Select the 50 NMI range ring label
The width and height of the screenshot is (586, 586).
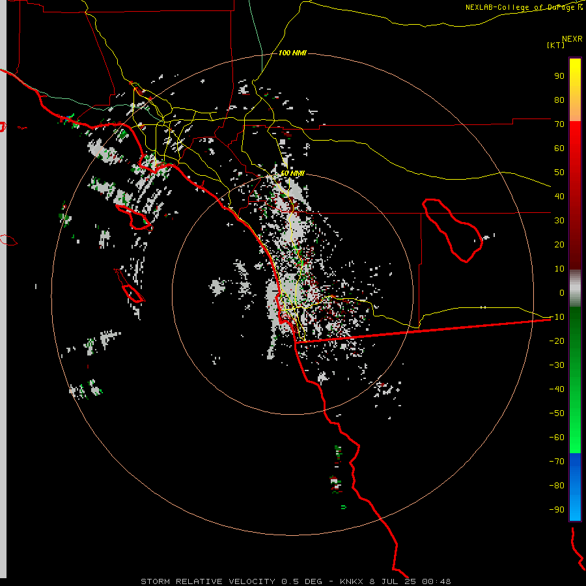pos(292,173)
